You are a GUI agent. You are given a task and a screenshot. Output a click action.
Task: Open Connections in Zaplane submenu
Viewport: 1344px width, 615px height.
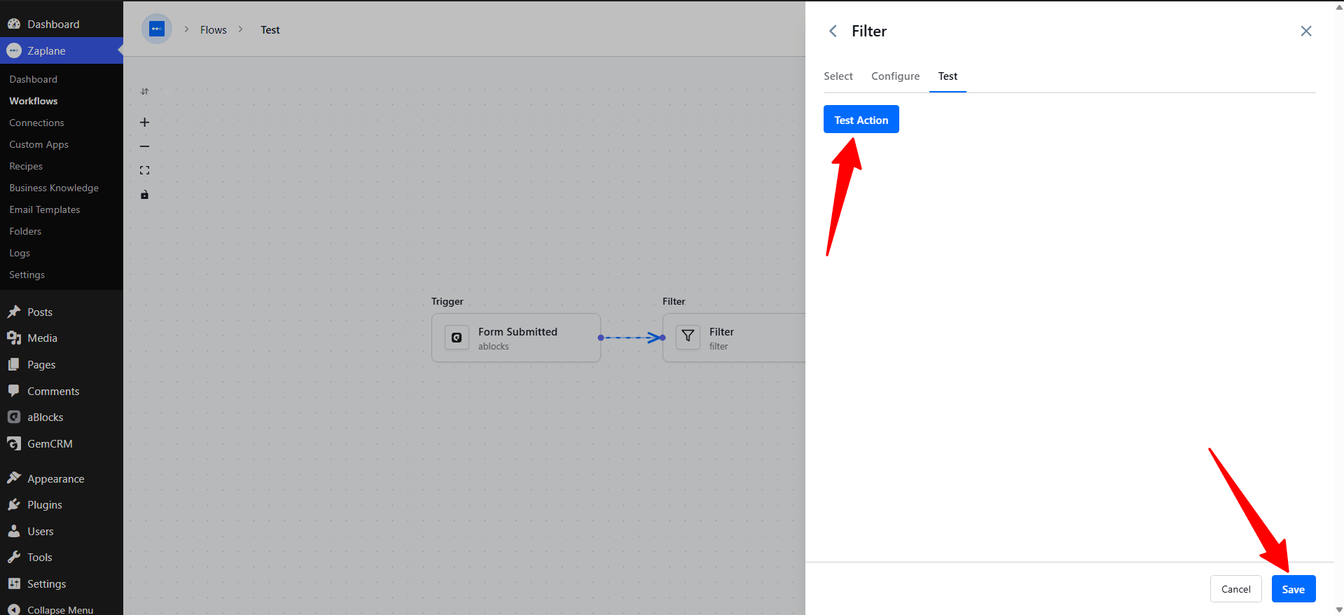pyautogui.click(x=36, y=123)
